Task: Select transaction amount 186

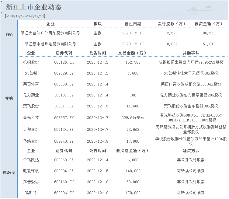Action: coord(133,95)
